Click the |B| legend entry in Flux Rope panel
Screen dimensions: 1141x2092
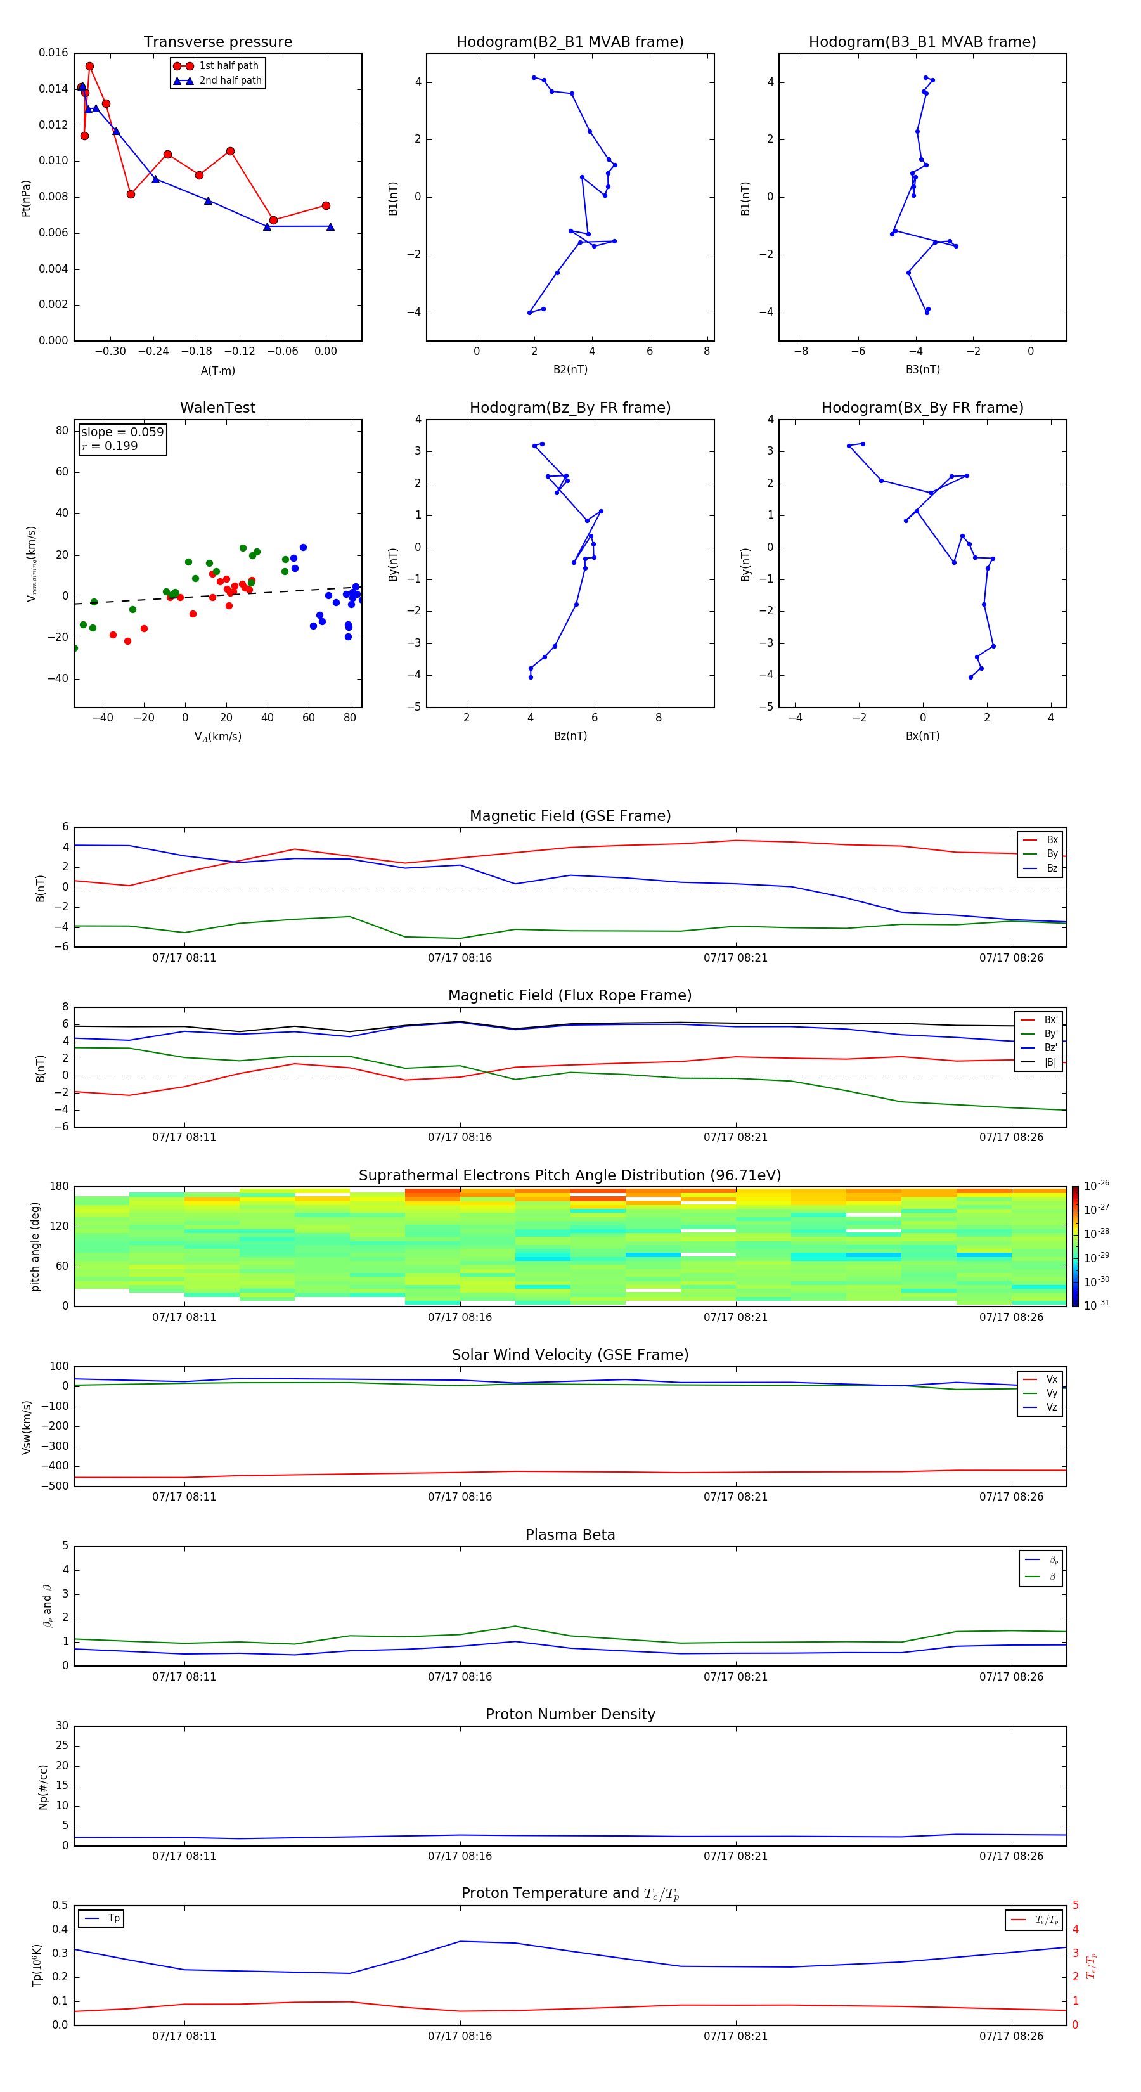(x=1040, y=1062)
